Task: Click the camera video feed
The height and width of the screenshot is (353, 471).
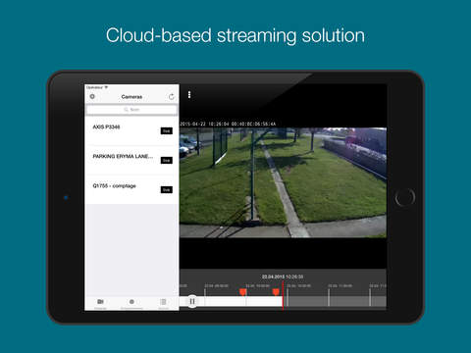Action: pos(283,182)
